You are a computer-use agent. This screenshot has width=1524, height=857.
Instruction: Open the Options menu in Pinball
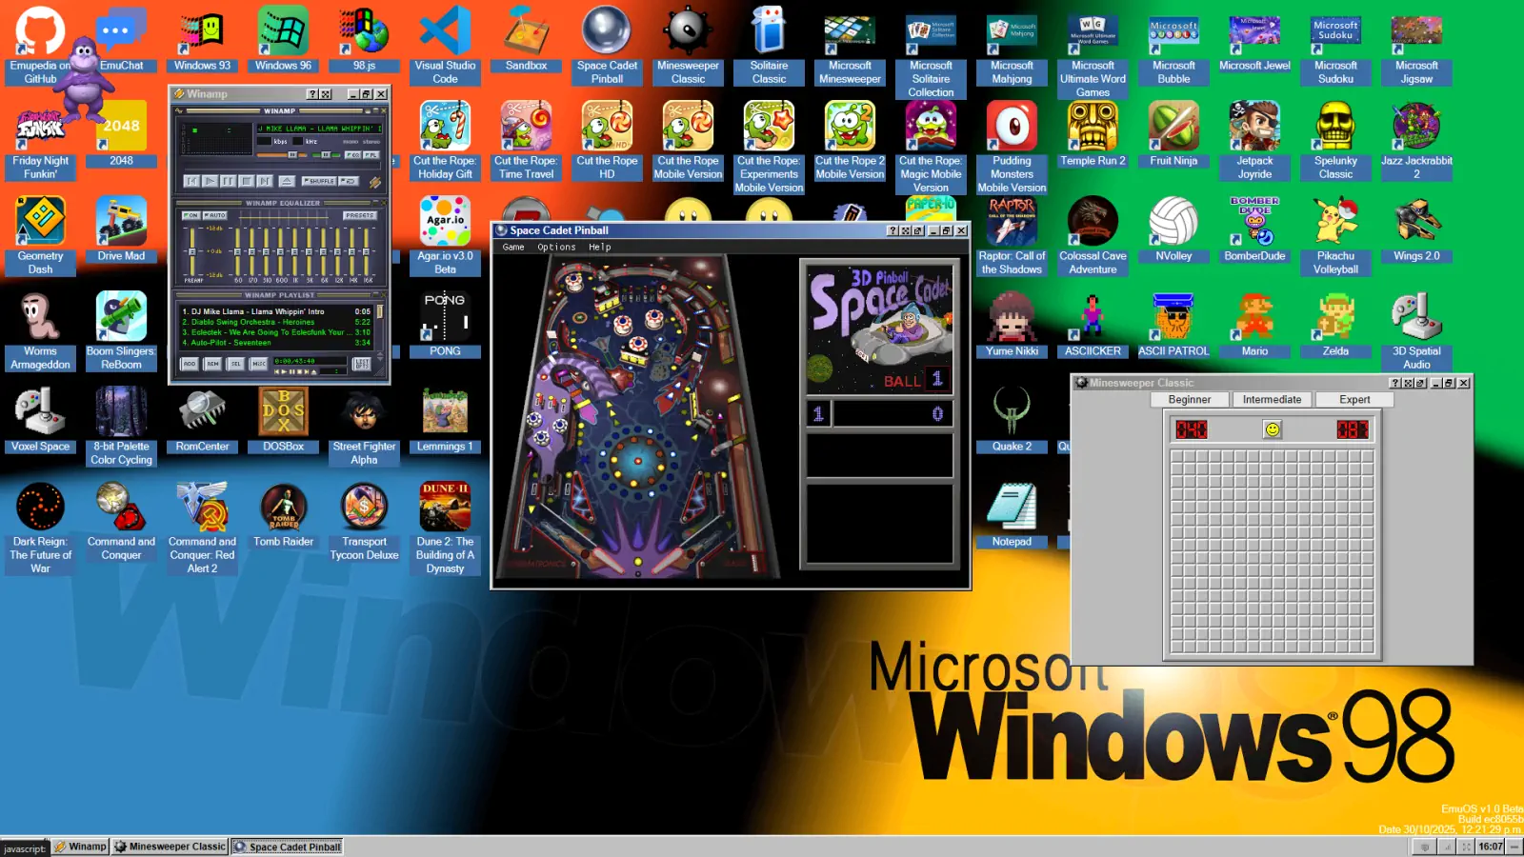556,247
